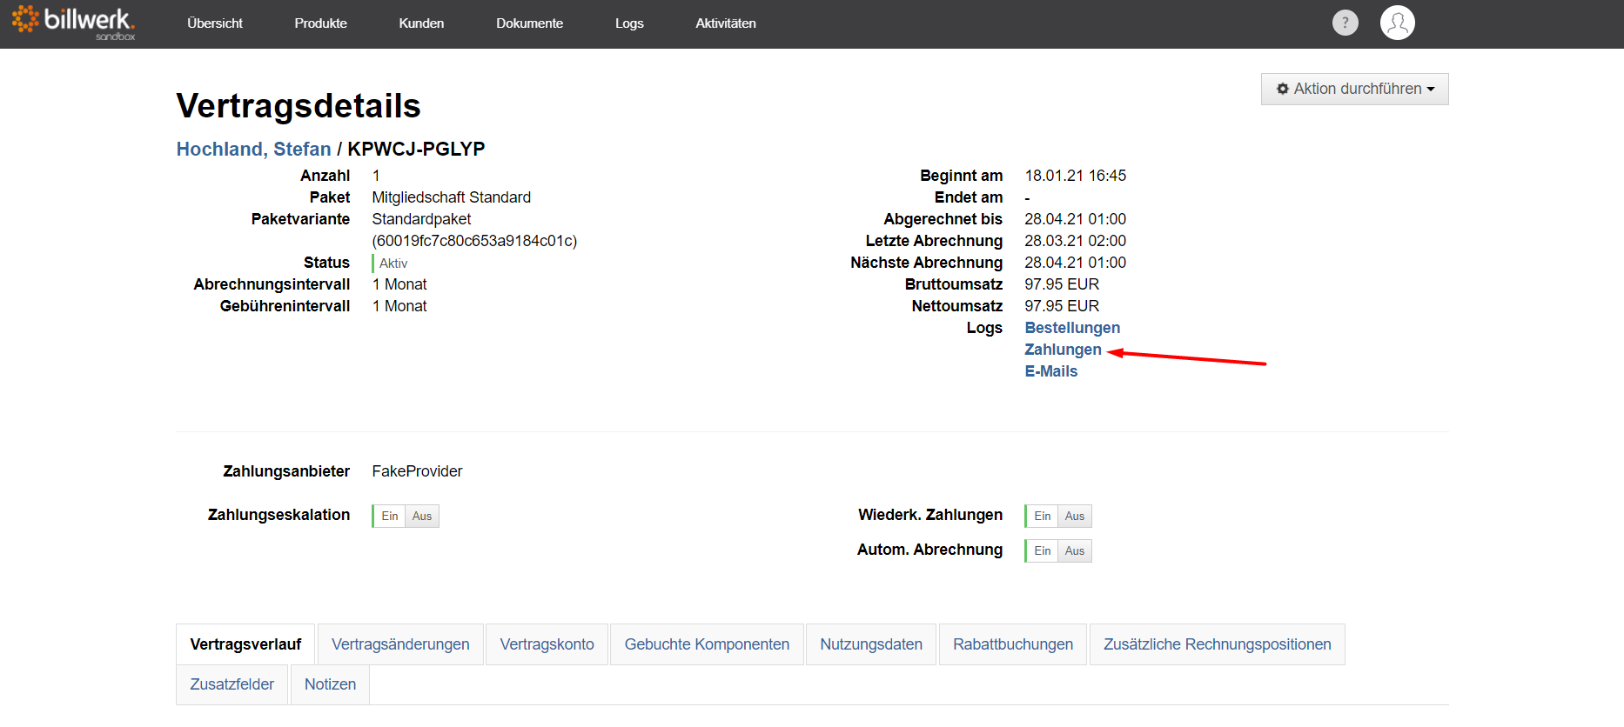Click the start date 18.01.21 16:45
The height and width of the screenshot is (727, 1624).
(x=1075, y=176)
